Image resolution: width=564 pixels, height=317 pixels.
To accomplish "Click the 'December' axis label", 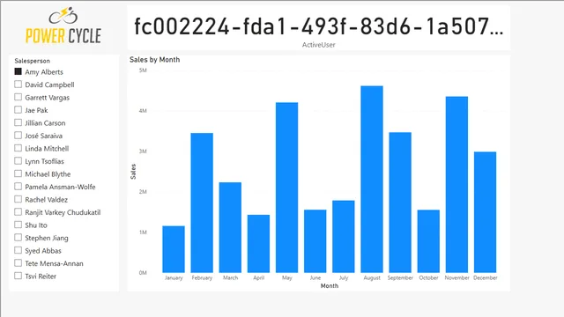I will tap(486, 278).
